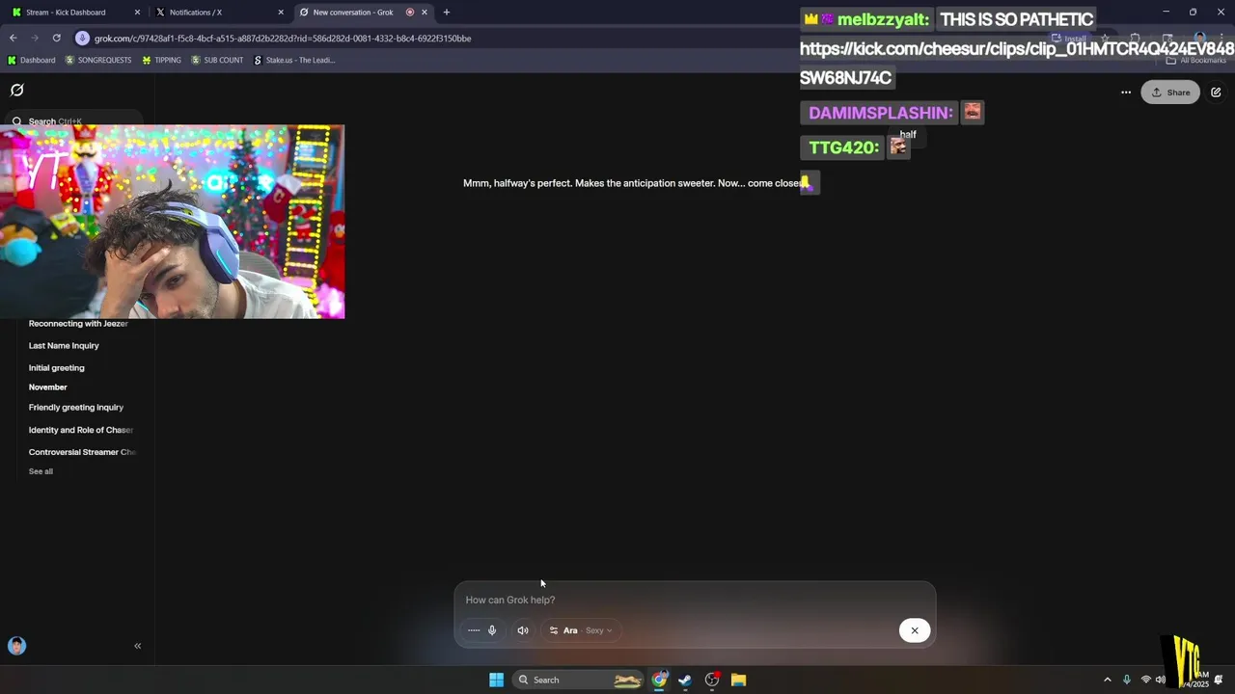The image size is (1235, 694).
Task: Click the Share button
Action: click(1170, 93)
